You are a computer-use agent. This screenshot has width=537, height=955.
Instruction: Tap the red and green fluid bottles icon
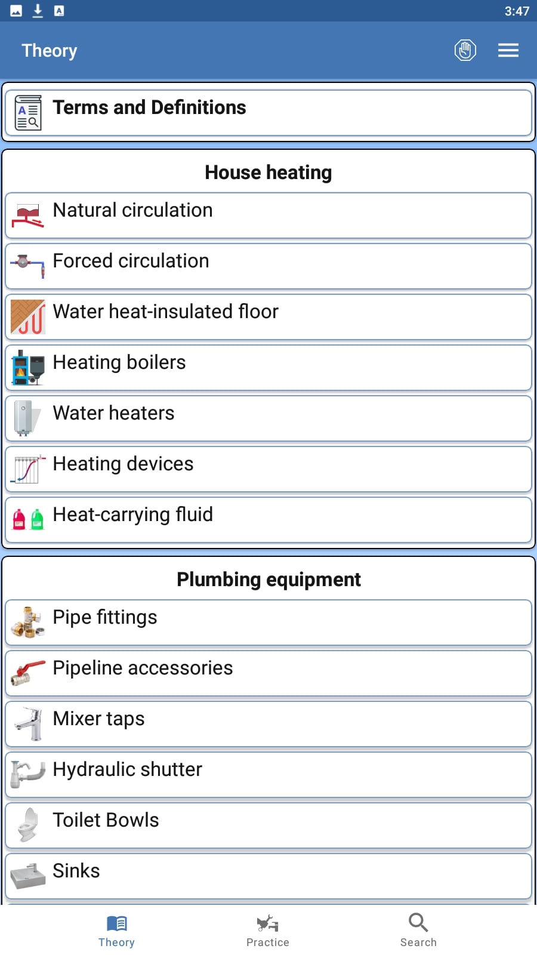click(28, 519)
